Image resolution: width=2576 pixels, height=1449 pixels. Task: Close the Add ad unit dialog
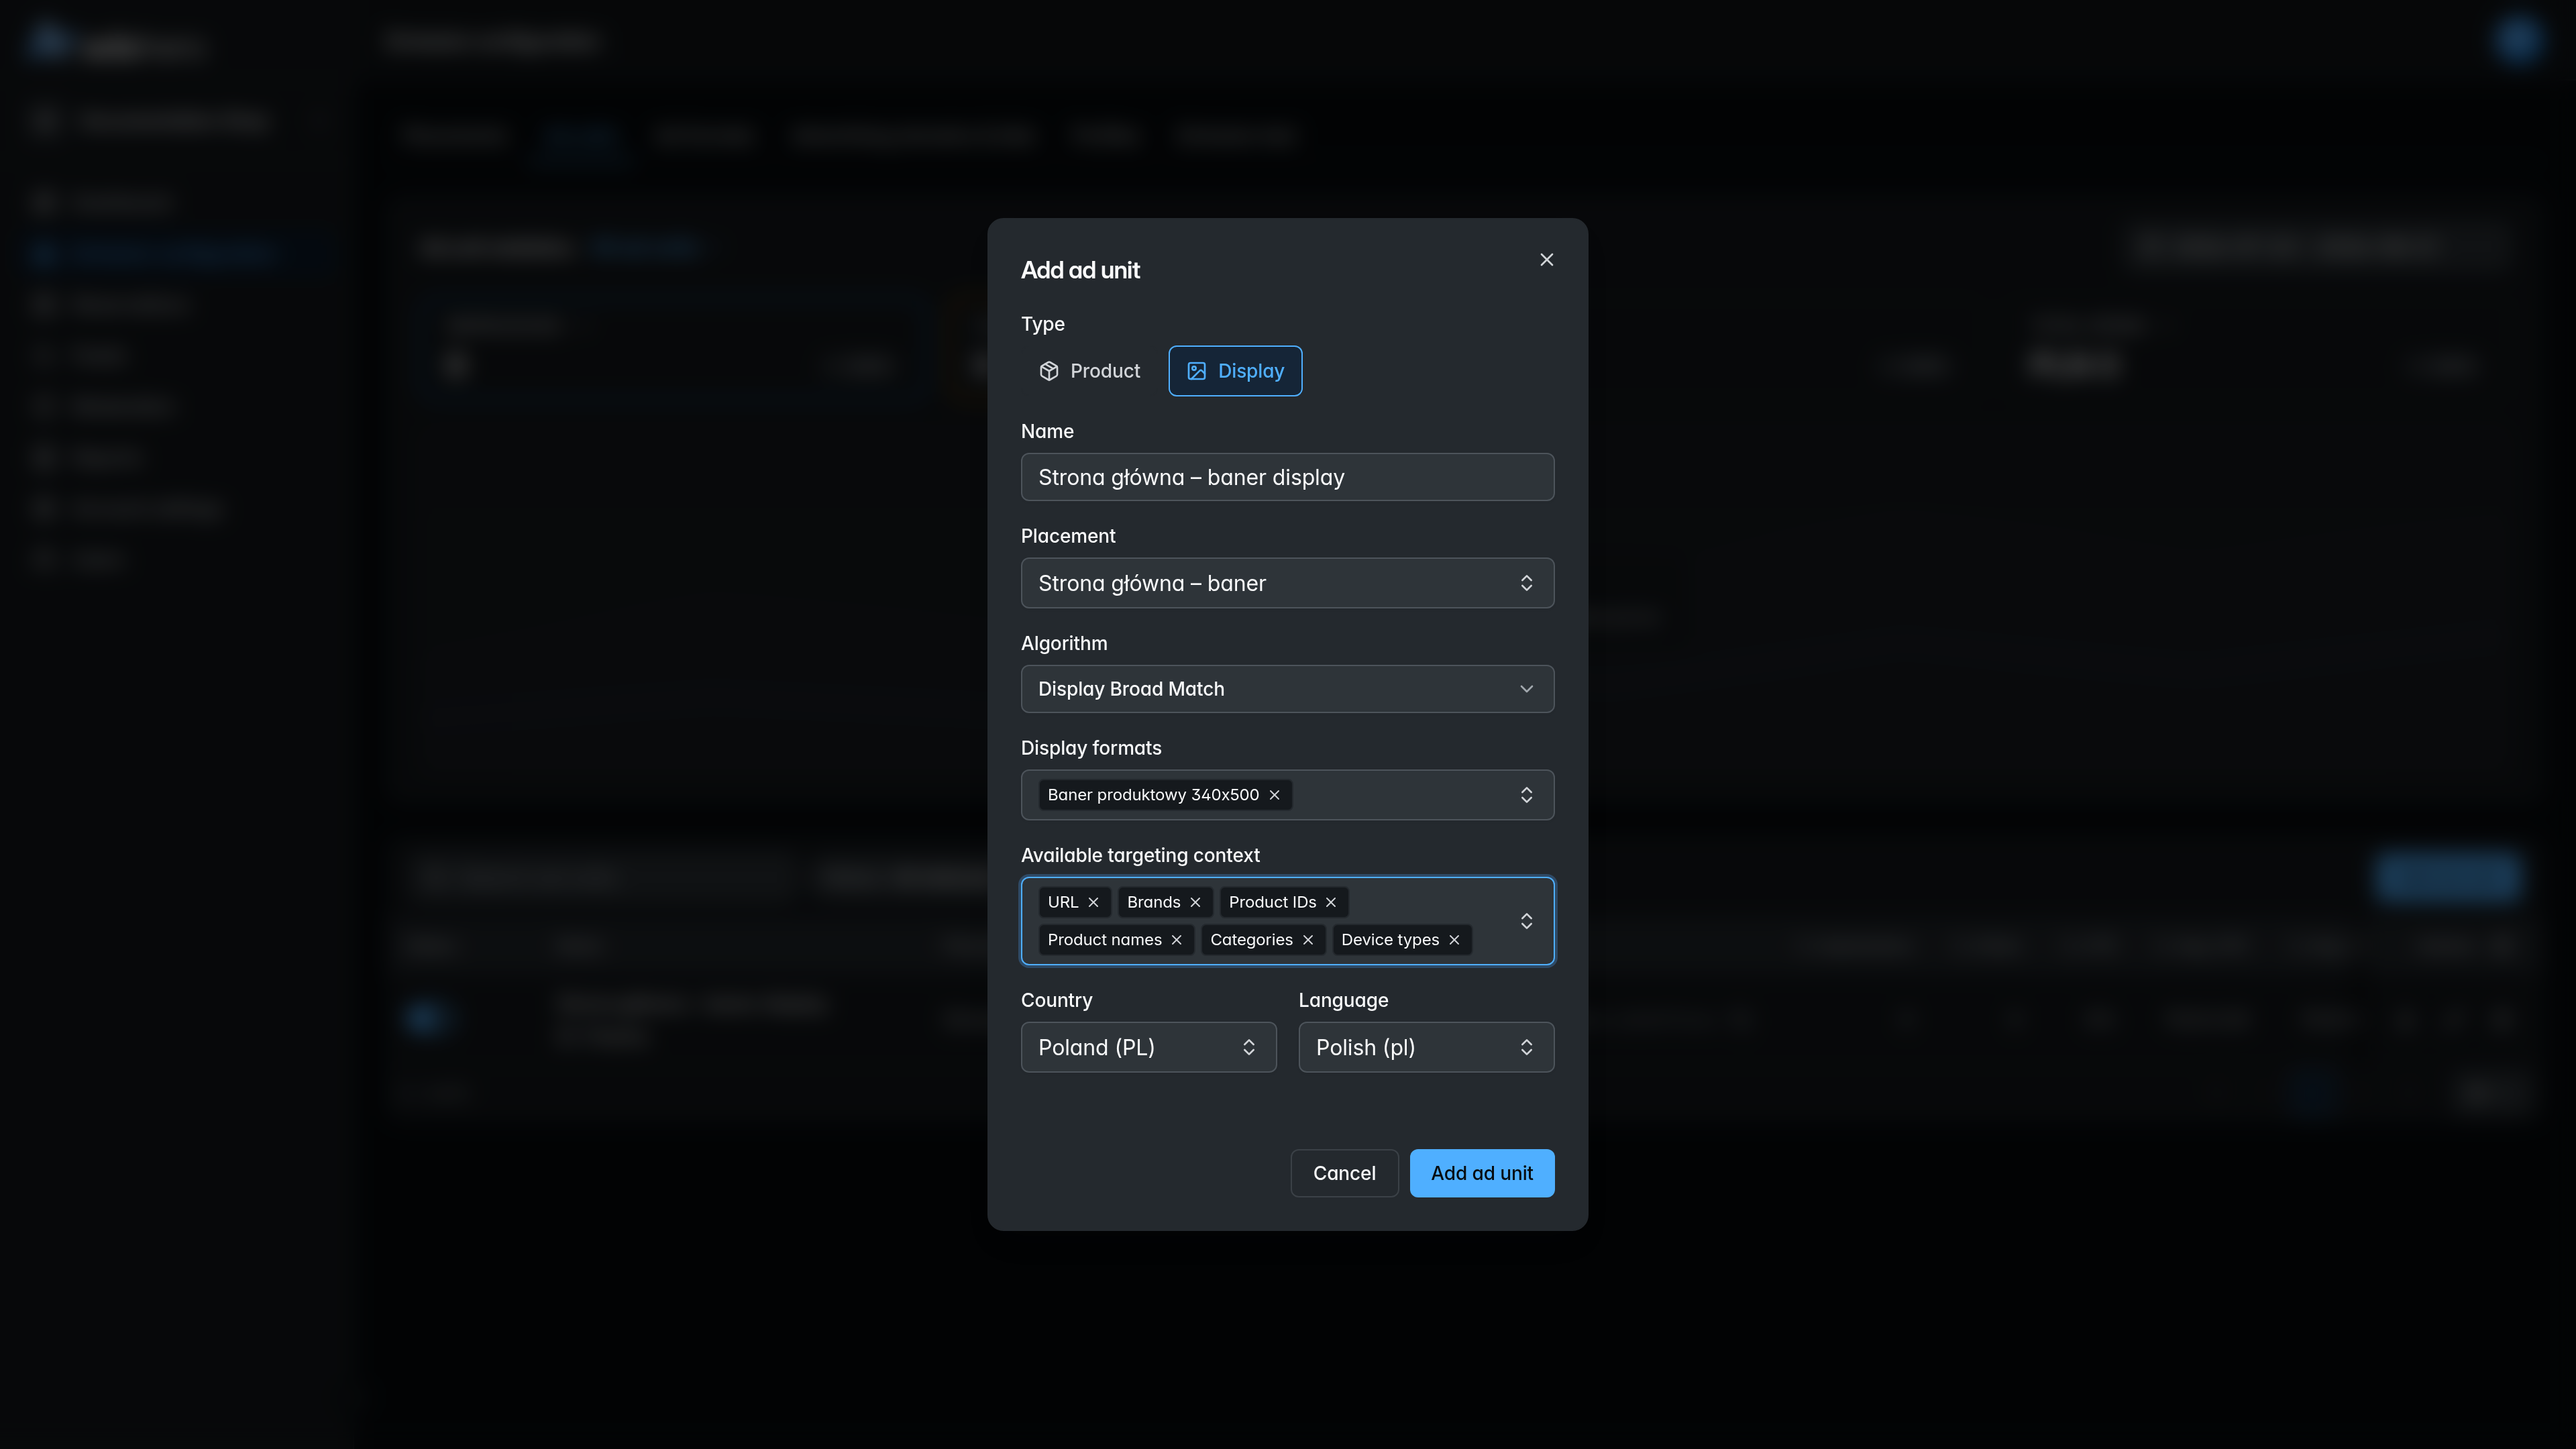1546,260
